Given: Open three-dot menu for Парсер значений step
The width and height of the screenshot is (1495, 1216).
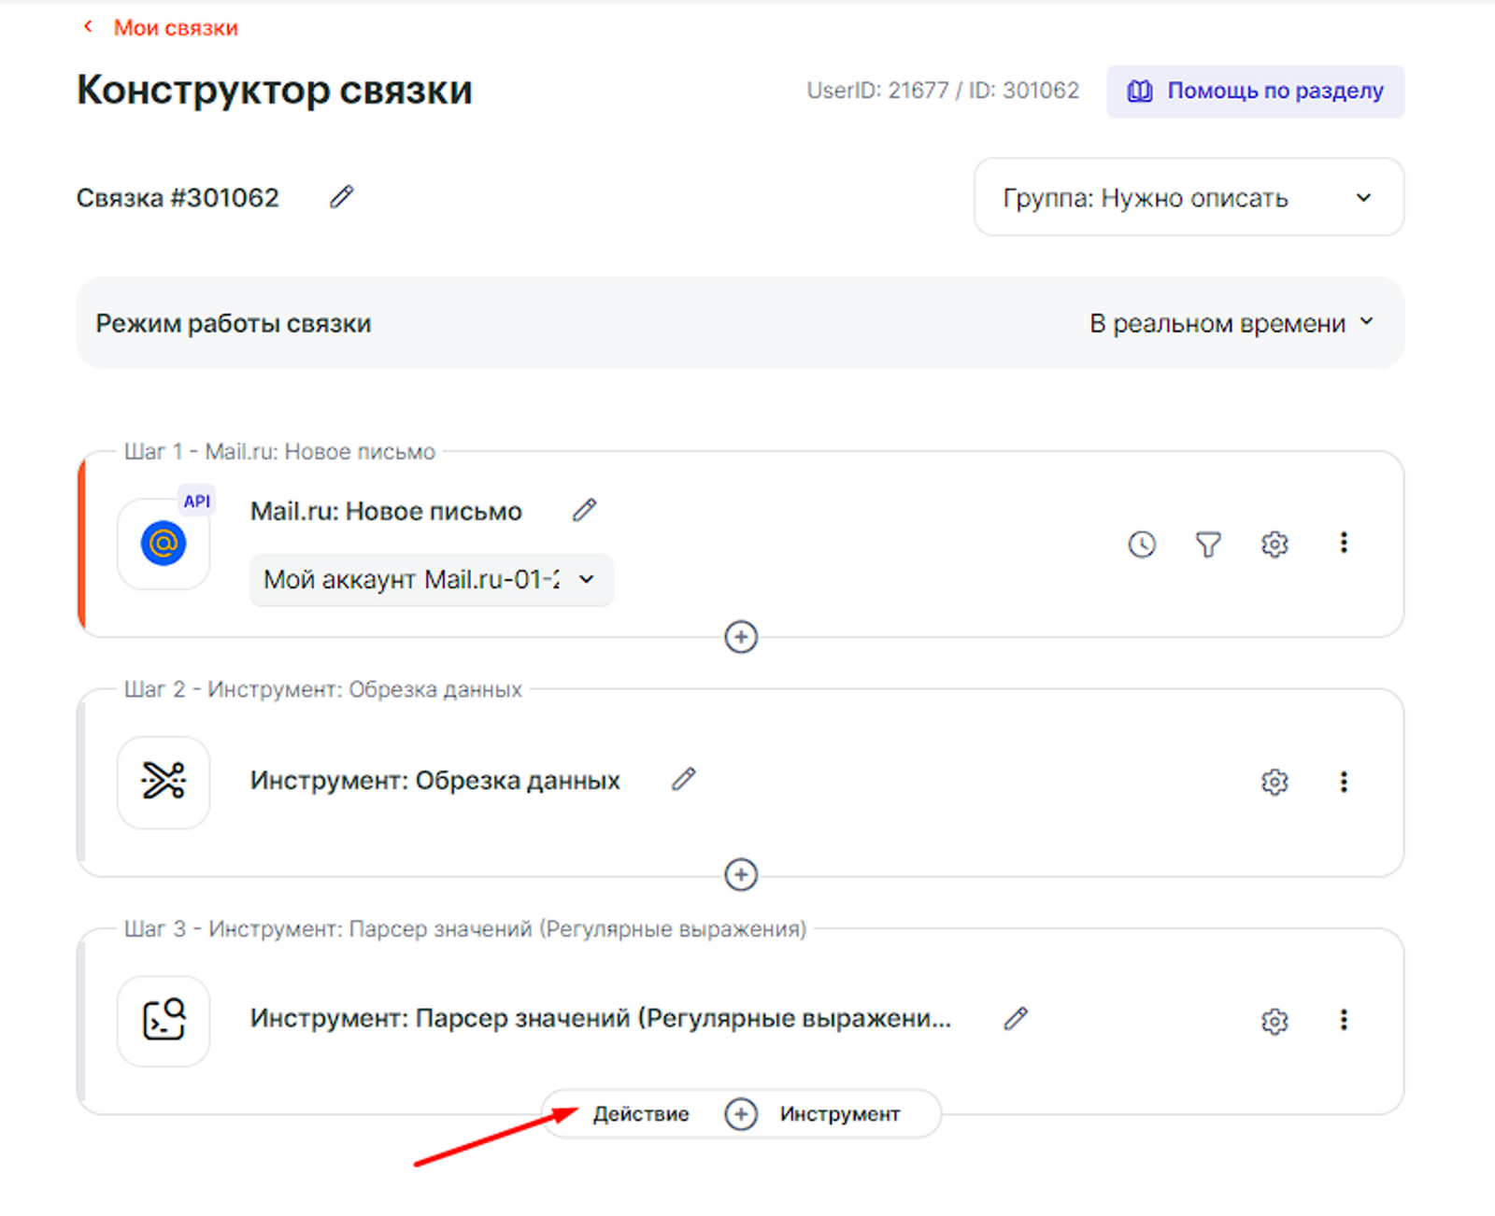Looking at the screenshot, I should 1344,1020.
